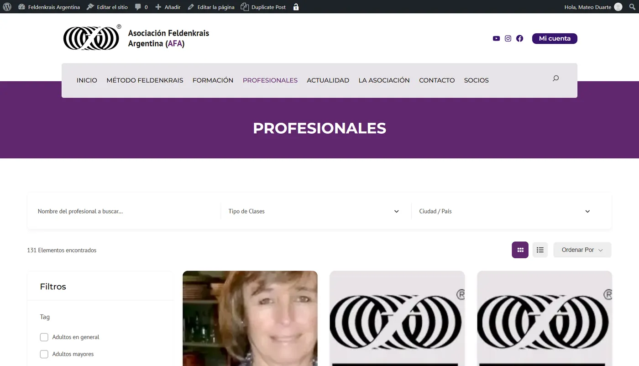
Task: Open the woman's photo profile card
Action: pyautogui.click(x=250, y=319)
